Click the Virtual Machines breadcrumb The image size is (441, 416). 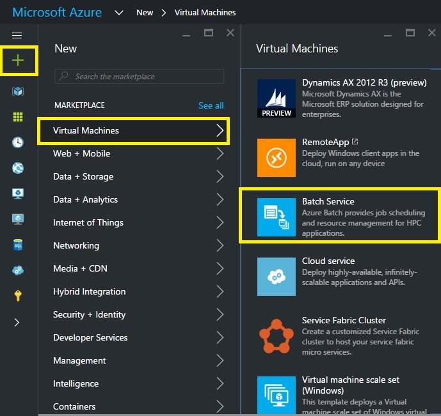pos(205,13)
